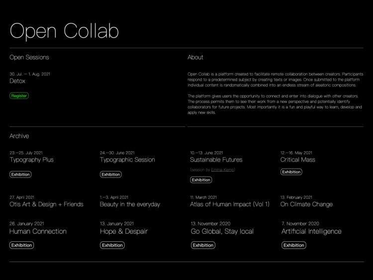Select Beauty in the everyday entry
The image size is (373, 280).
click(130, 204)
